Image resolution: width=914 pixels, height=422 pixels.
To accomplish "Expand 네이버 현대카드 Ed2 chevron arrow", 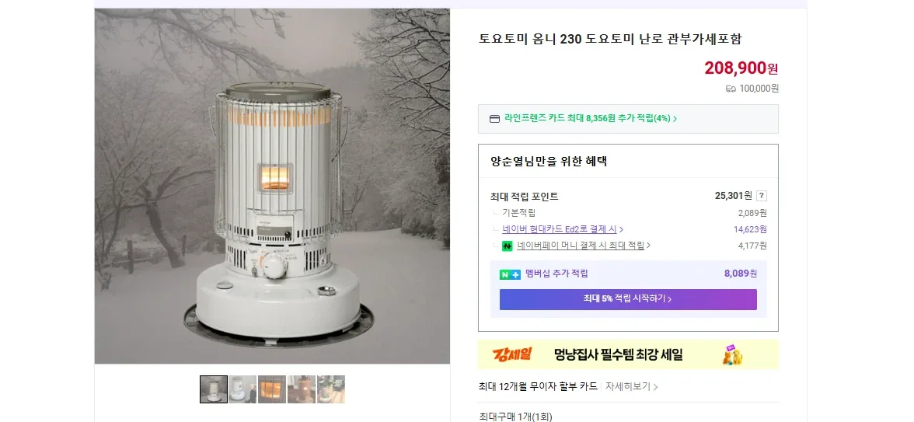I will click(x=622, y=230).
